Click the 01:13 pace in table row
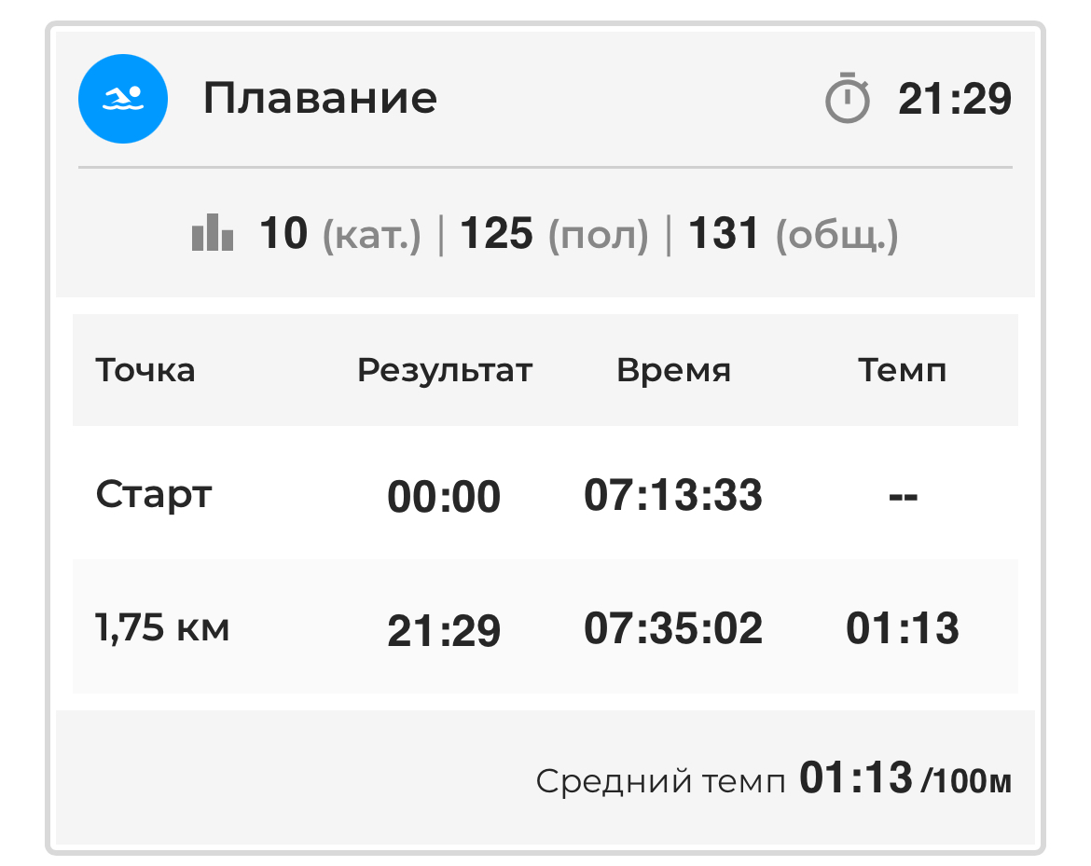 point(903,628)
